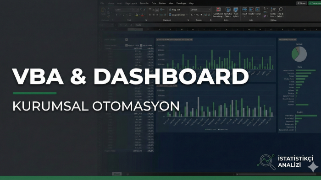Viewport: 321px width, 180px height.
Task: Click the Insert Function fx icon
Action: pyautogui.click(x=131, y=25)
